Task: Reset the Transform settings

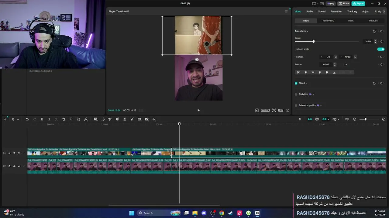Action: 374,31
